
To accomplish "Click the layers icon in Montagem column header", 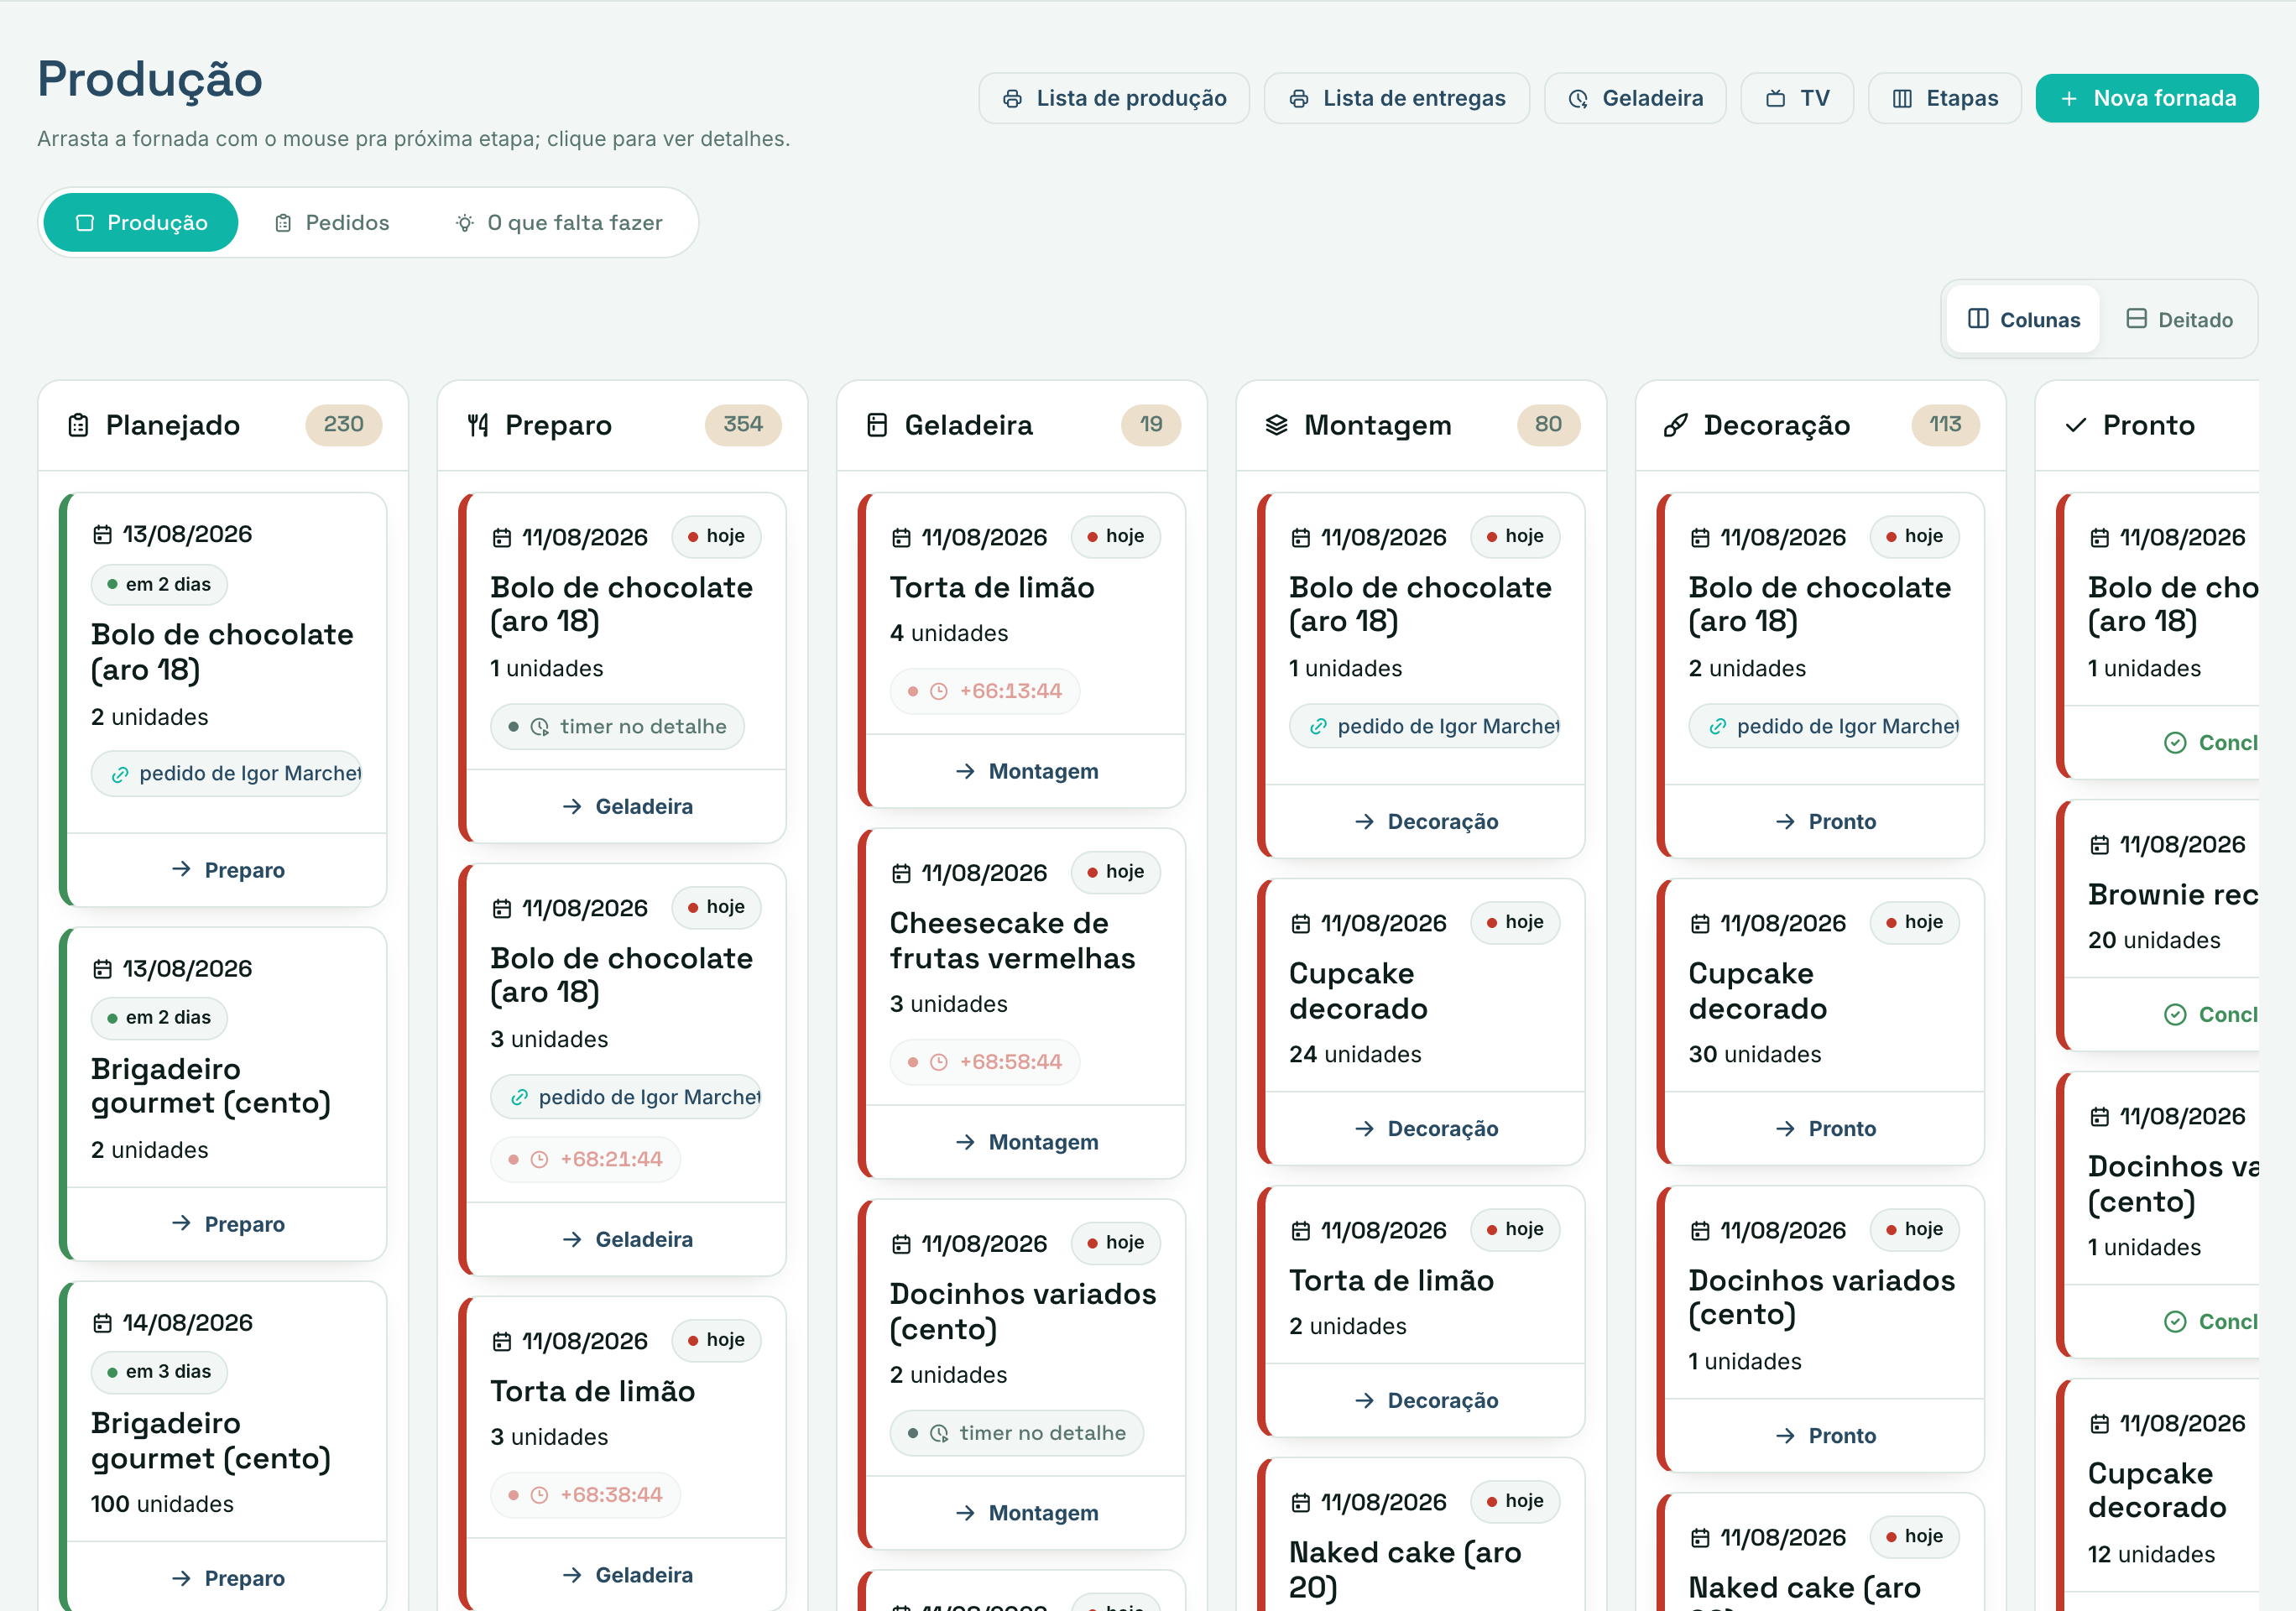I will (x=1277, y=426).
